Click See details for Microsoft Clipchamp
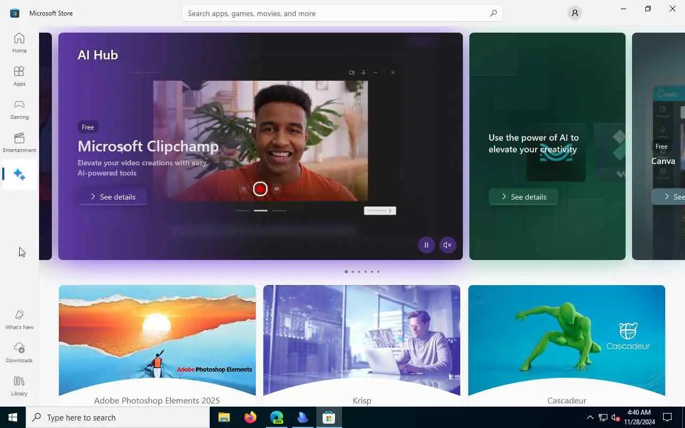 coord(112,197)
